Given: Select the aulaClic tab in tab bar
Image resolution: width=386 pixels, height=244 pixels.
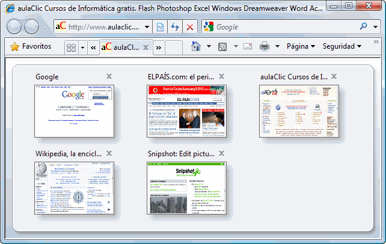Looking at the screenshot, I should tap(124, 47).
